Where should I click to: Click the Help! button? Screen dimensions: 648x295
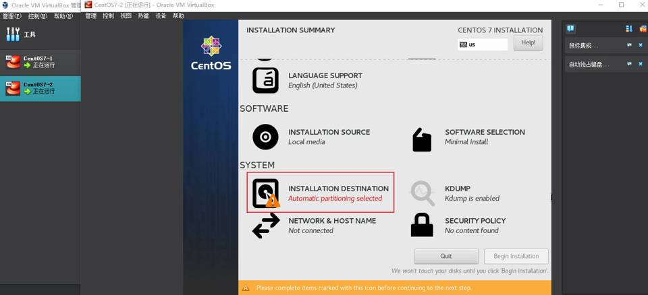pyautogui.click(x=528, y=42)
